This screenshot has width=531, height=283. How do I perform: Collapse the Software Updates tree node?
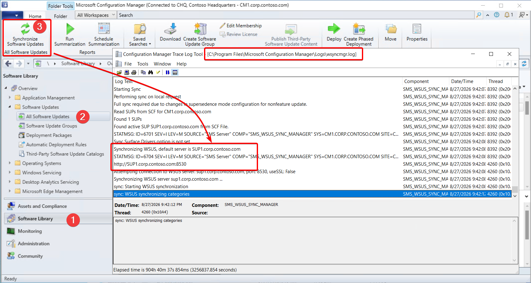click(x=10, y=107)
